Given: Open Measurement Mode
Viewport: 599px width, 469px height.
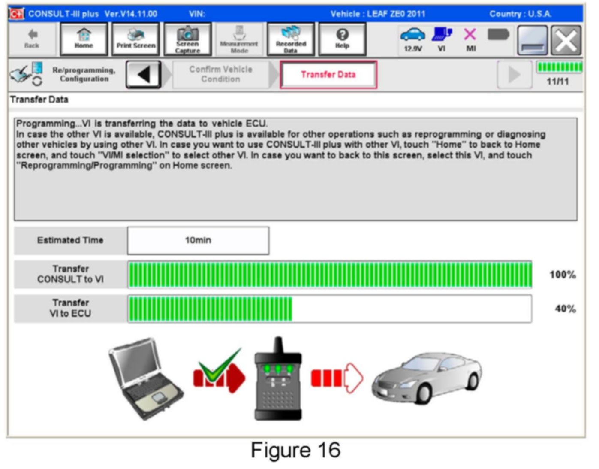Looking at the screenshot, I should click(x=239, y=39).
